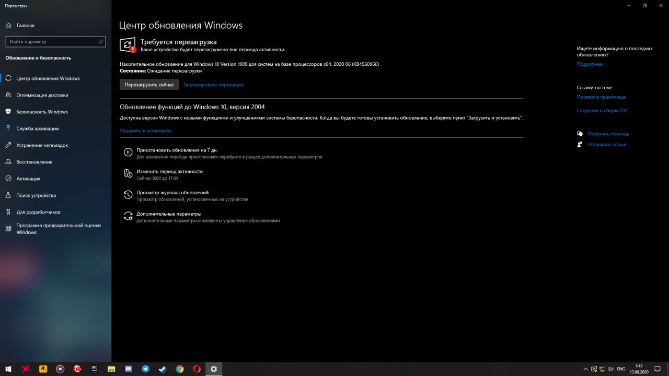Open the red C icon app on taskbar

coord(77,369)
